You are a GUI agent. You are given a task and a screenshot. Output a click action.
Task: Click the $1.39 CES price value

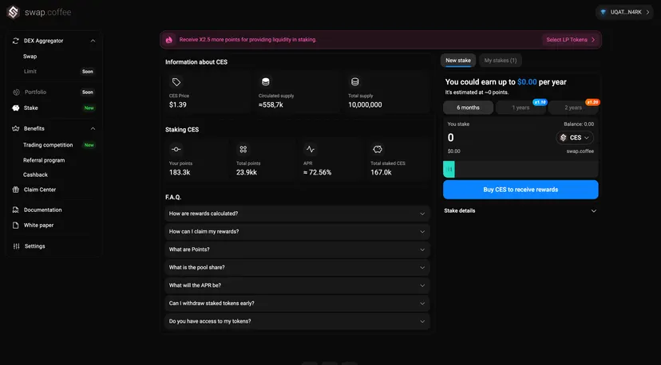(177, 105)
